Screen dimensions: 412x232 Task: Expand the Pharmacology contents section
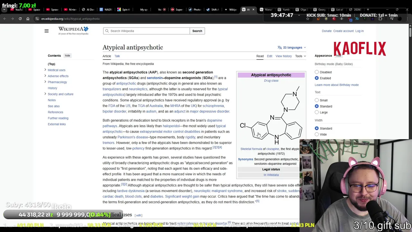[45, 82]
